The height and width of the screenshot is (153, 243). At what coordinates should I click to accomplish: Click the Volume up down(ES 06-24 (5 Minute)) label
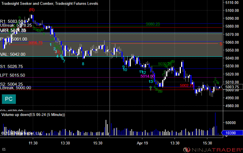pyautogui.click(x=33, y=115)
